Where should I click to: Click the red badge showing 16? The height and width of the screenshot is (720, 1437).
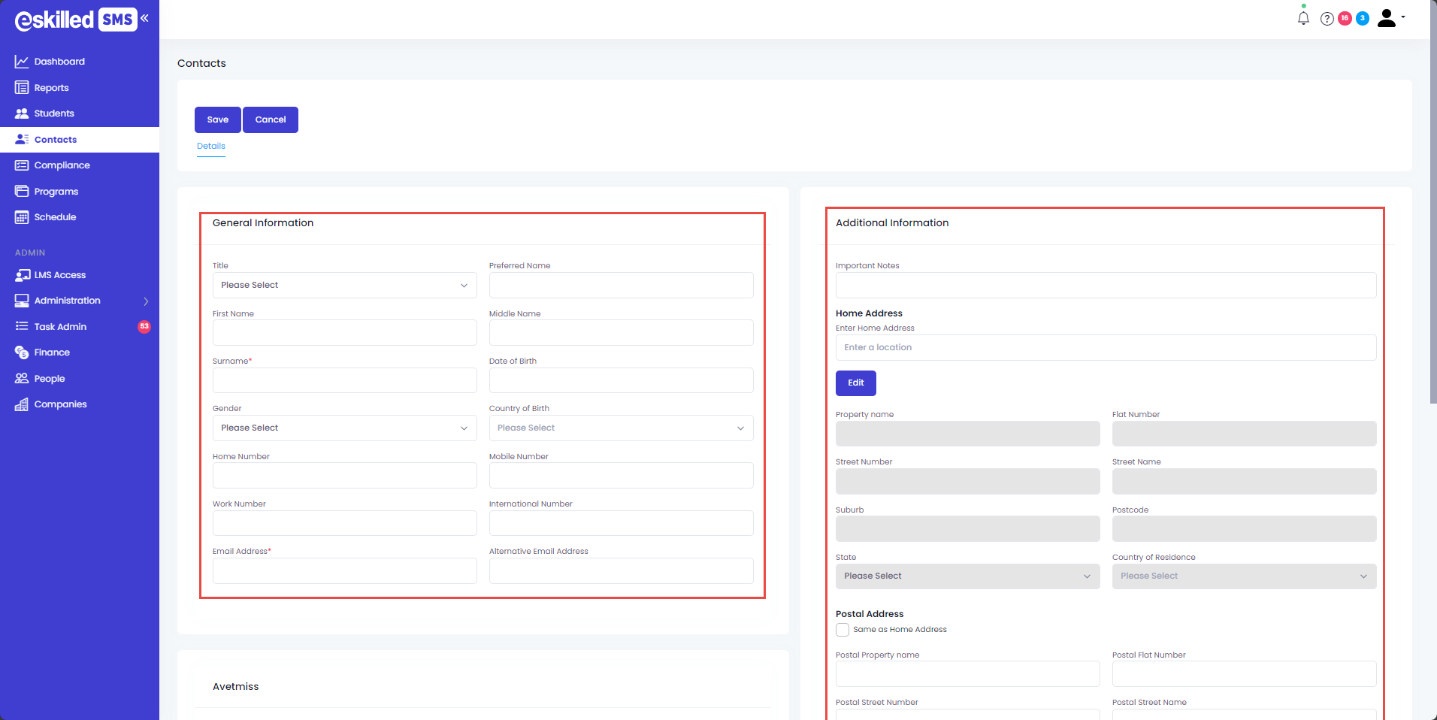pos(1345,18)
